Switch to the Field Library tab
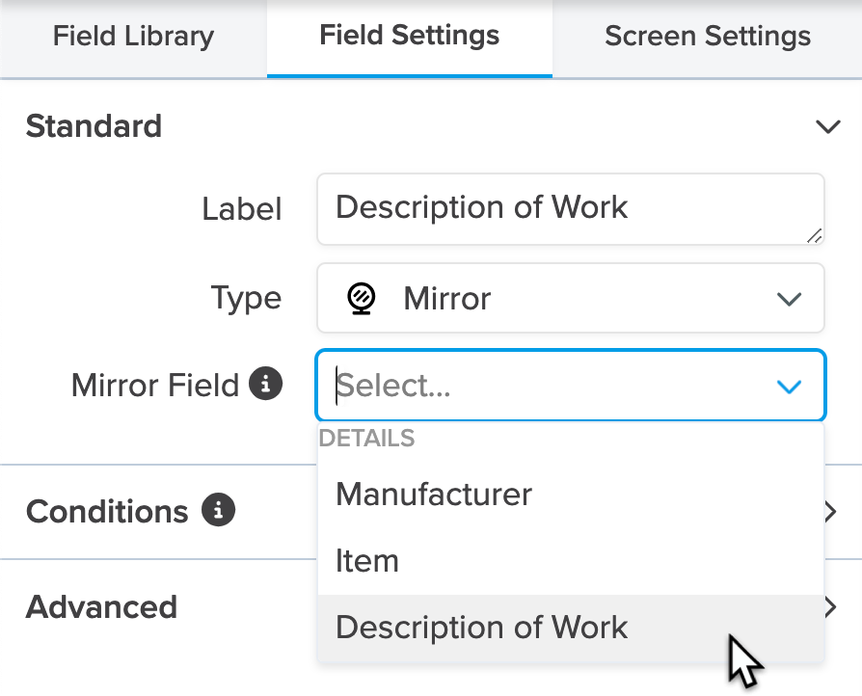 [134, 37]
